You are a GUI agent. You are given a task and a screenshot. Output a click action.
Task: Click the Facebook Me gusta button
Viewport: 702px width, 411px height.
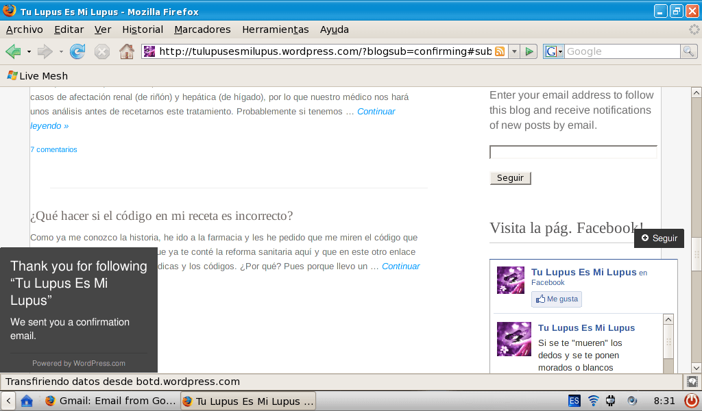[x=557, y=299]
